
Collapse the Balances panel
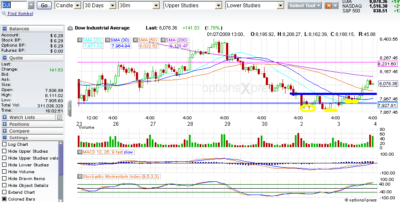[5, 29]
